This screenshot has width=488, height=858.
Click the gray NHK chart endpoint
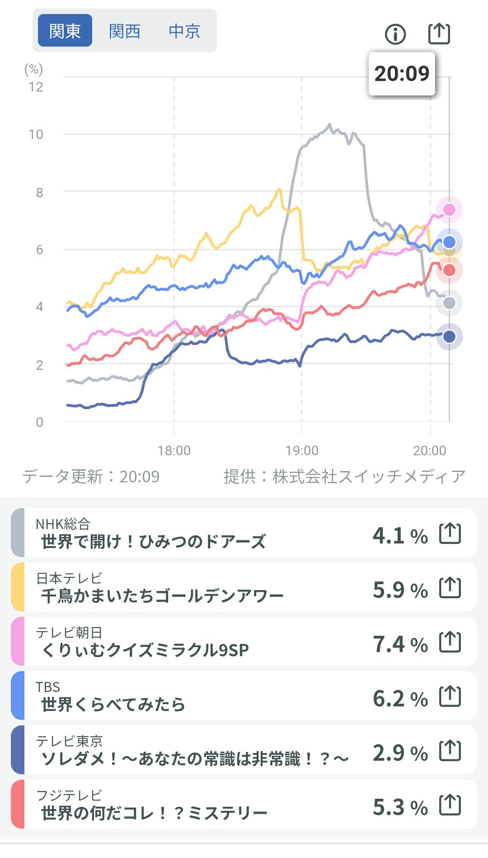click(449, 303)
